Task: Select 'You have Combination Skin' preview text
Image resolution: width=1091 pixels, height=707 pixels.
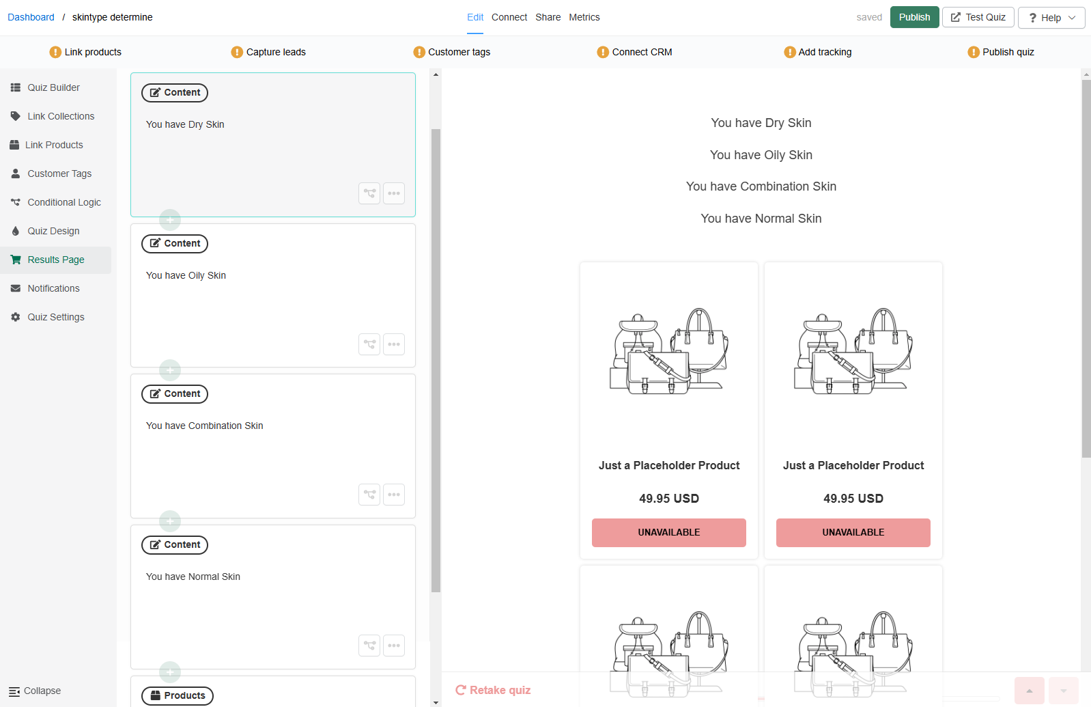Action: 761,186
